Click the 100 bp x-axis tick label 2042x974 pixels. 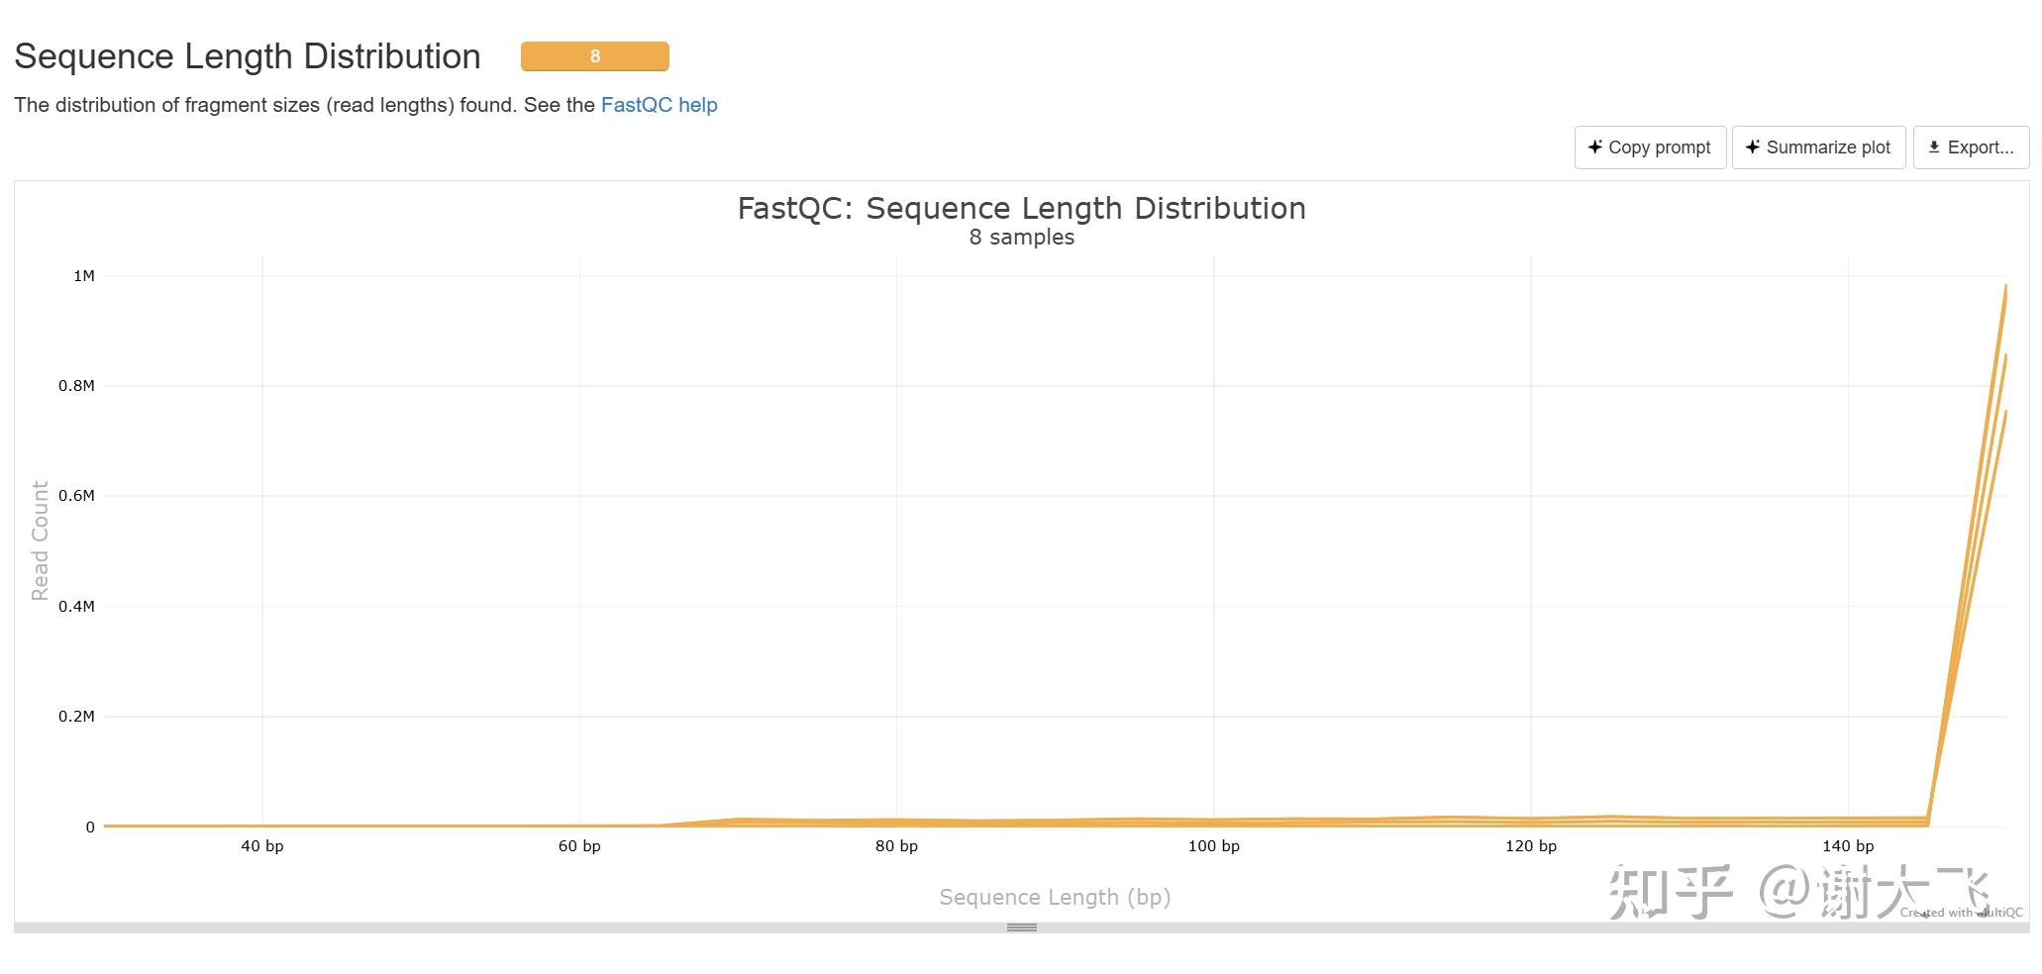pos(1213,846)
